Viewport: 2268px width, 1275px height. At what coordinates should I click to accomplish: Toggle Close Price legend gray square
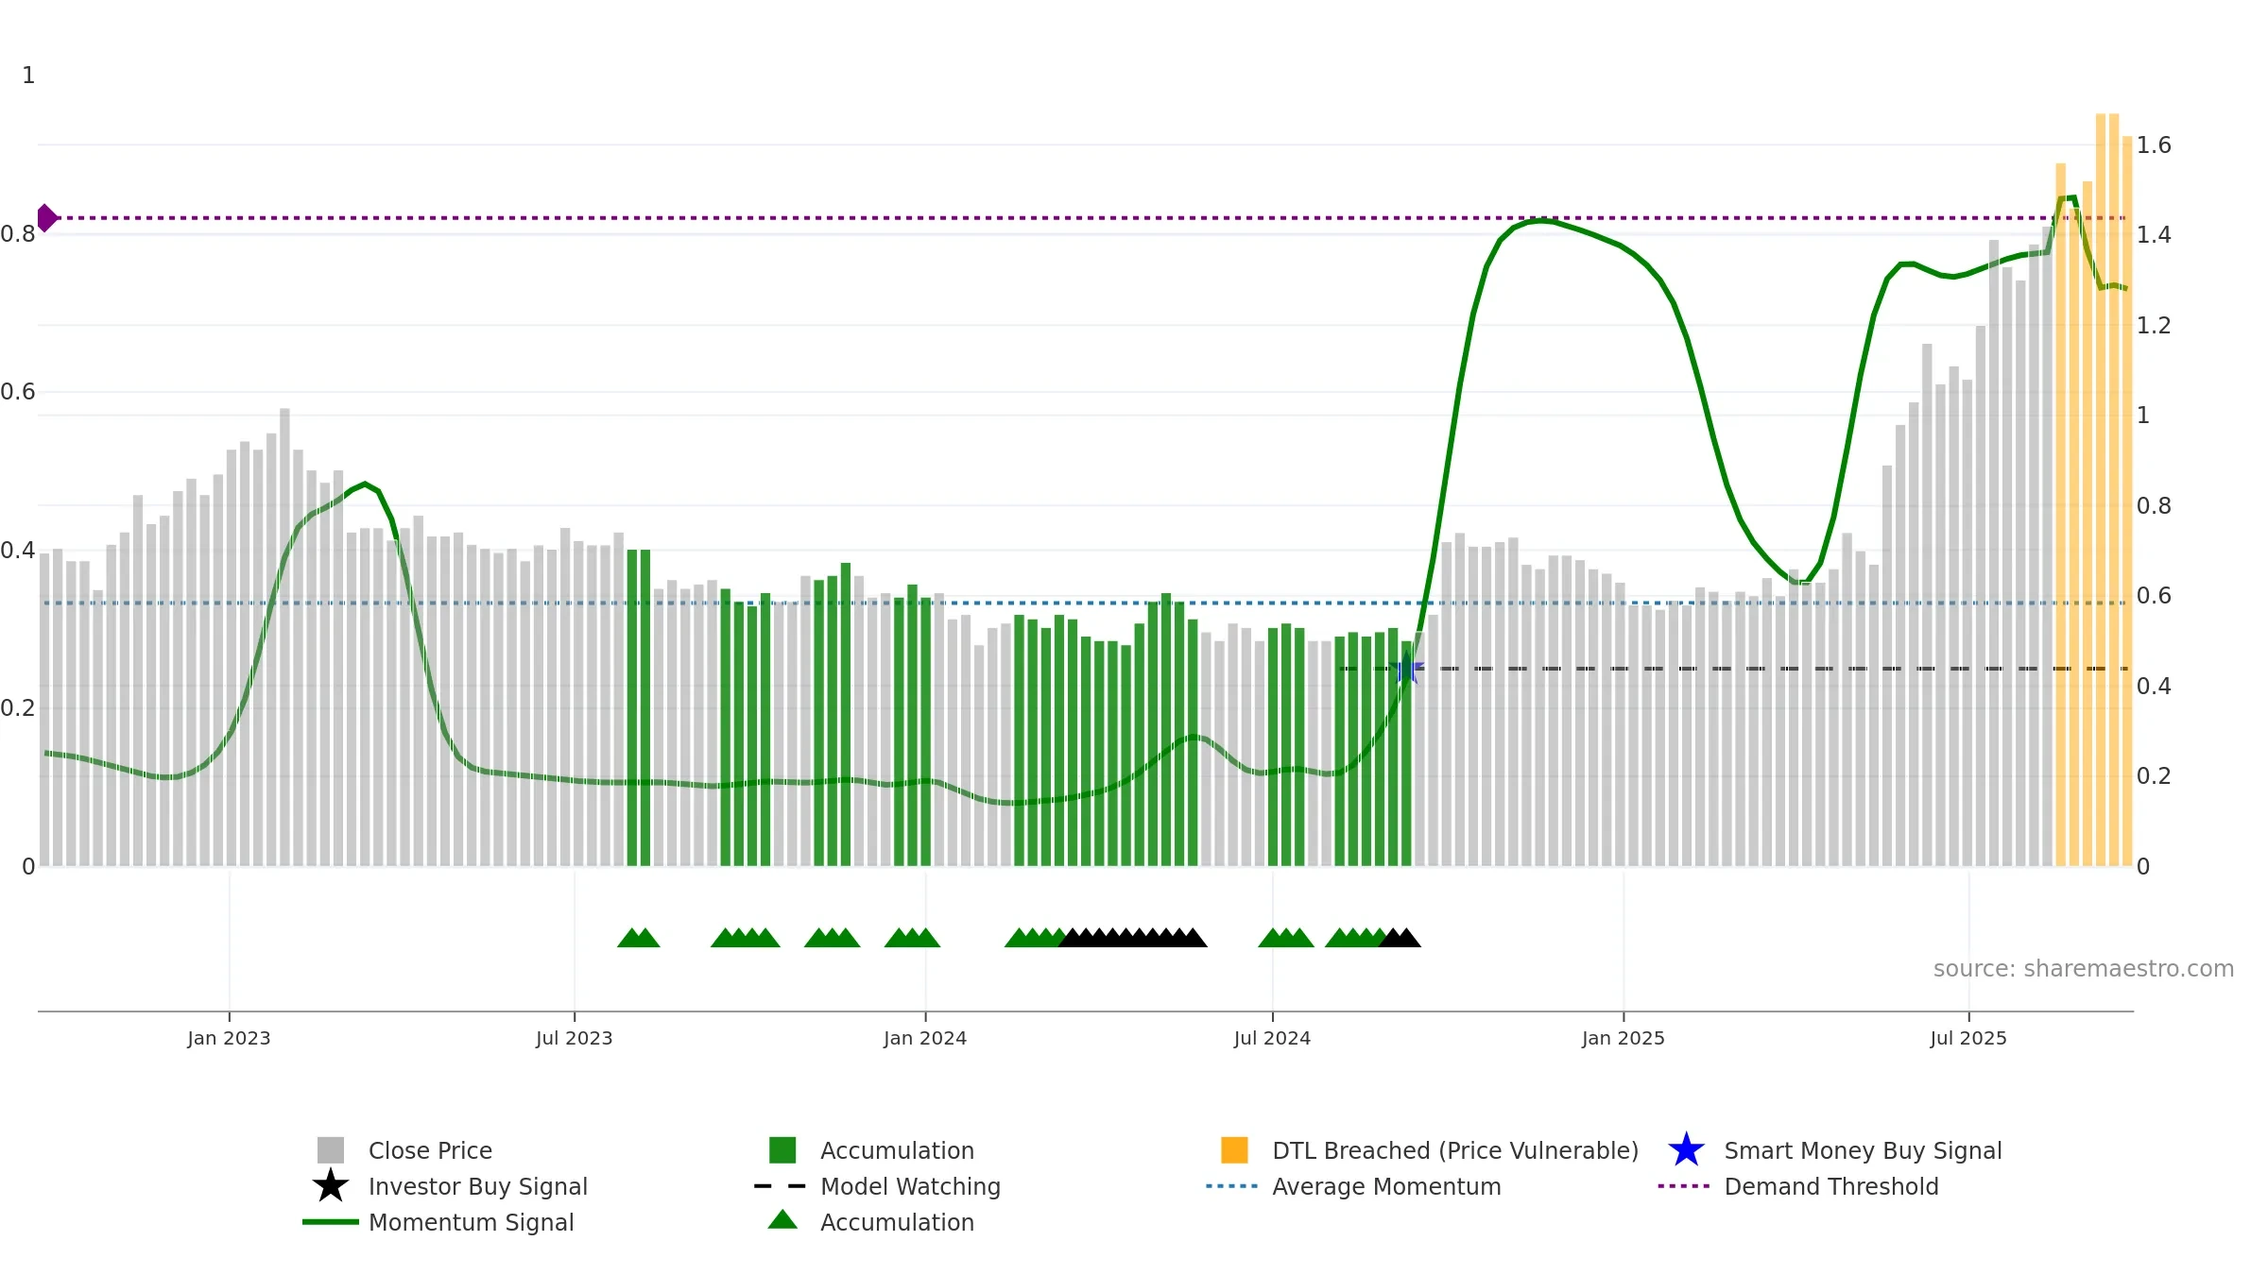tap(331, 1150)
